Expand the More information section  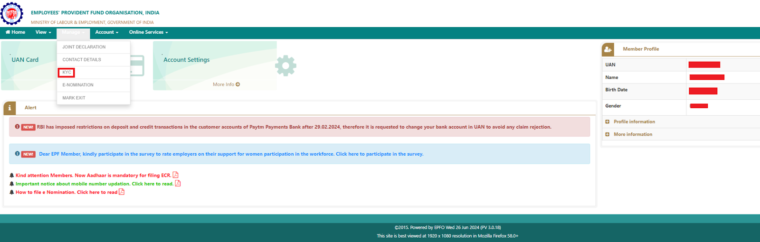[608, 135]
